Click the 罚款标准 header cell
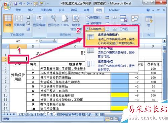Screen dimensions: 168x123 (153, 64)
